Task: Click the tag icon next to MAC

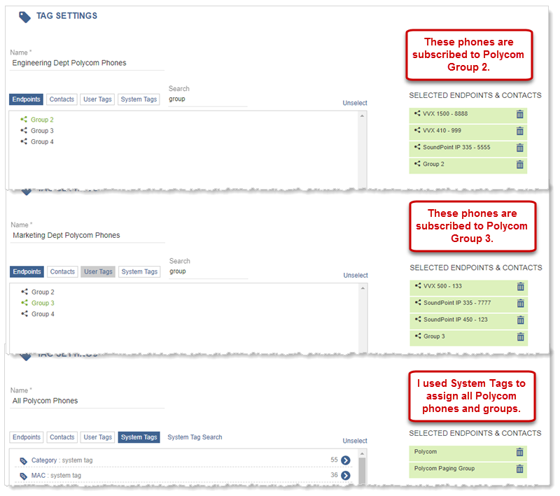Action: coord(24,476)
